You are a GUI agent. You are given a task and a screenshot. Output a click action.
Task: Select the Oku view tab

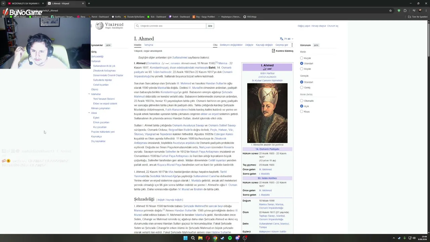coord(215,45)
